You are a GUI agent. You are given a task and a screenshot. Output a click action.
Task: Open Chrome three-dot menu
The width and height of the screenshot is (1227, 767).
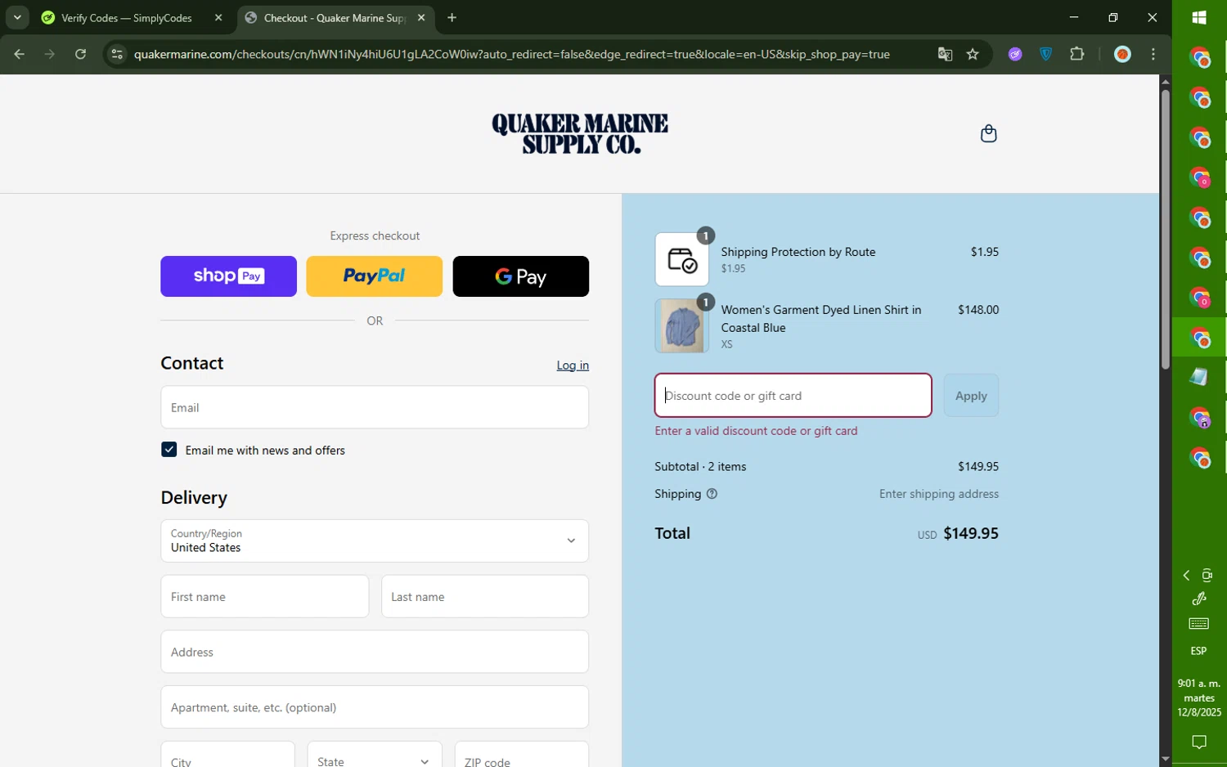(1153, 54)
